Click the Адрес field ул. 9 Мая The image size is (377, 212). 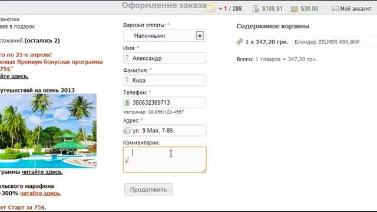click(165, 131)
